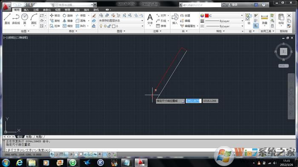Toggle Ortho mode in status bar

click(66, 154)
